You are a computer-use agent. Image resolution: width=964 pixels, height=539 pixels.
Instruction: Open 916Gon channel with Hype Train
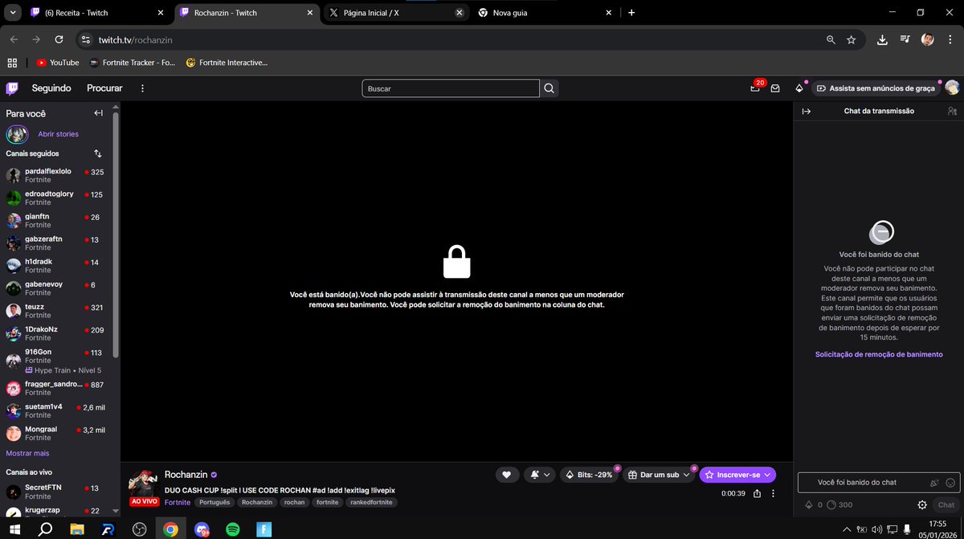[x=55, y=360]
